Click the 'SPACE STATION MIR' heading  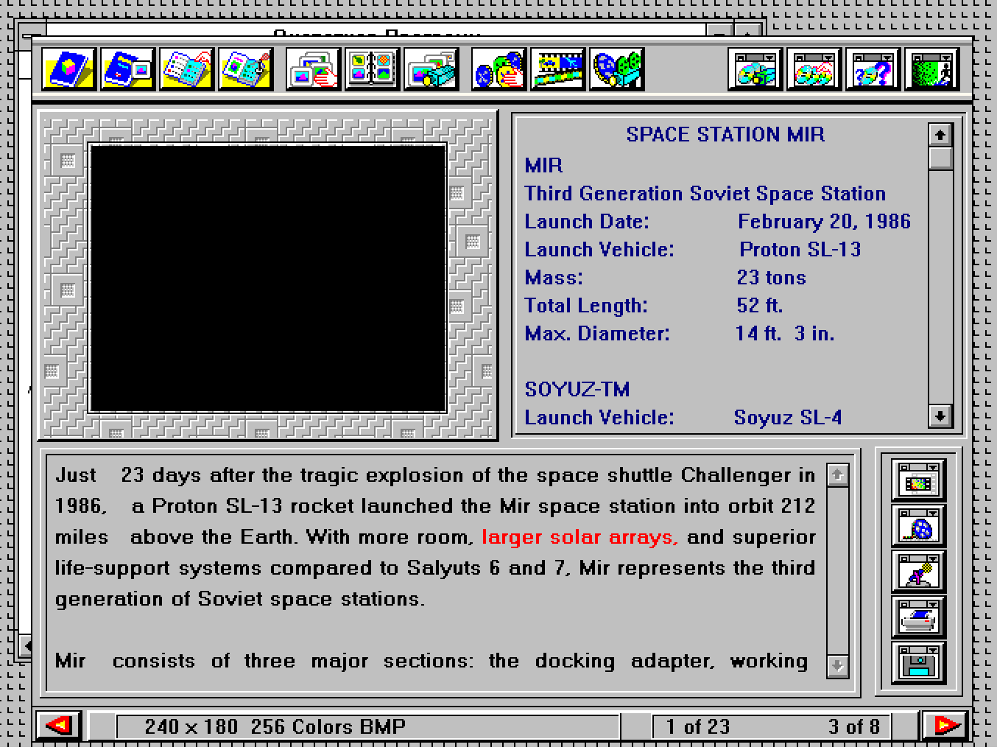point(725,135)
